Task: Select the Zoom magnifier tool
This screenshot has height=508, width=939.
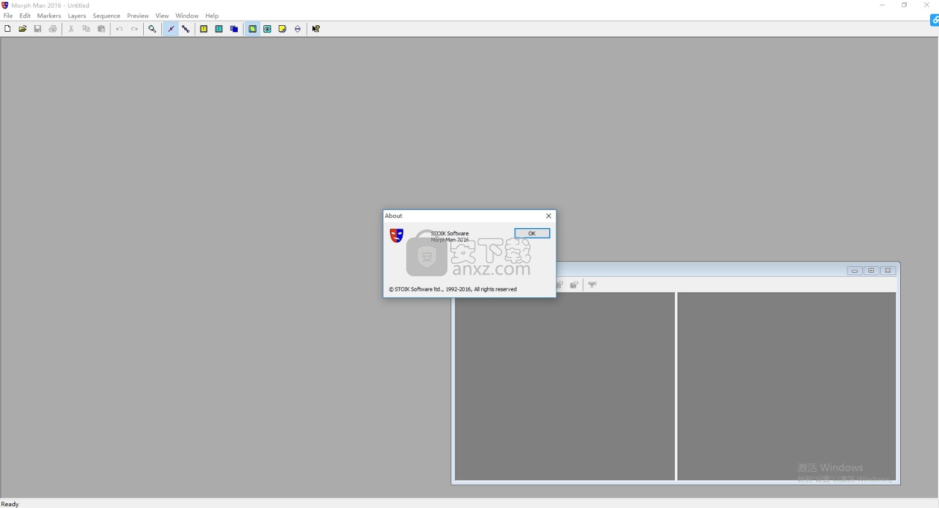Action: click(152, 29)
